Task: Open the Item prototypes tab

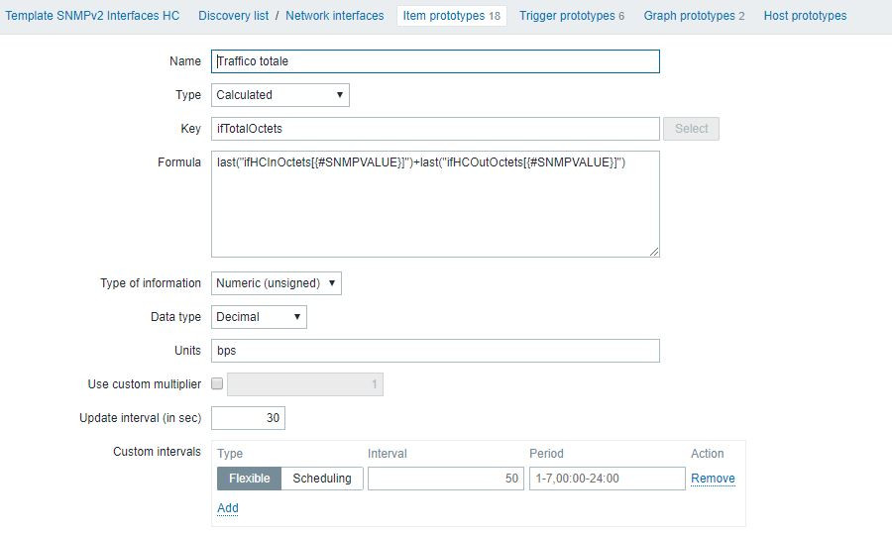Action: (451, 16)
